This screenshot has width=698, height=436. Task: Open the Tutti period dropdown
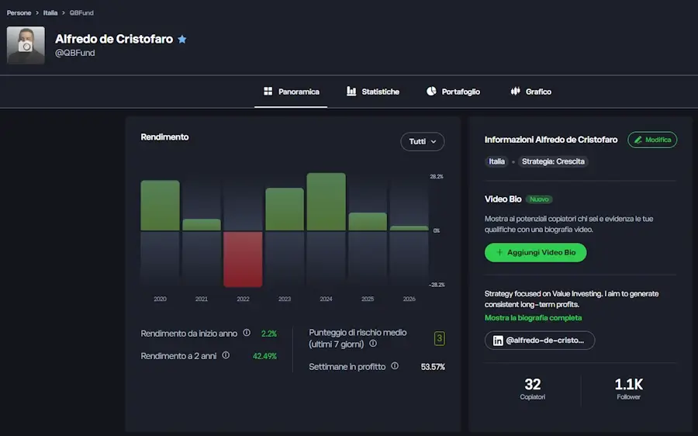pos(422,141)
